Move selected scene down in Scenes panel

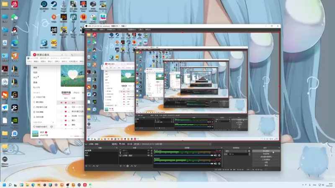(x=97, y=166)
